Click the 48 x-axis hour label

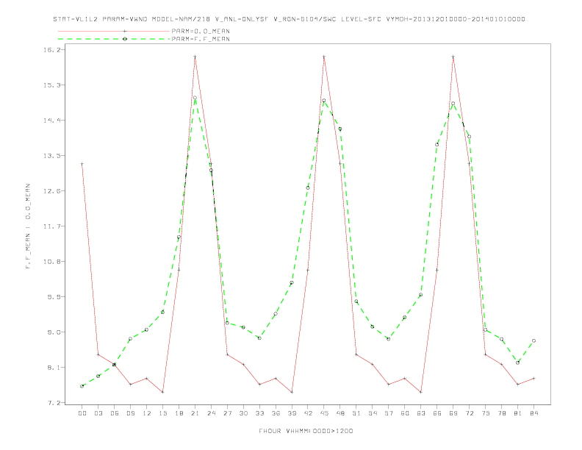(340, 413)
